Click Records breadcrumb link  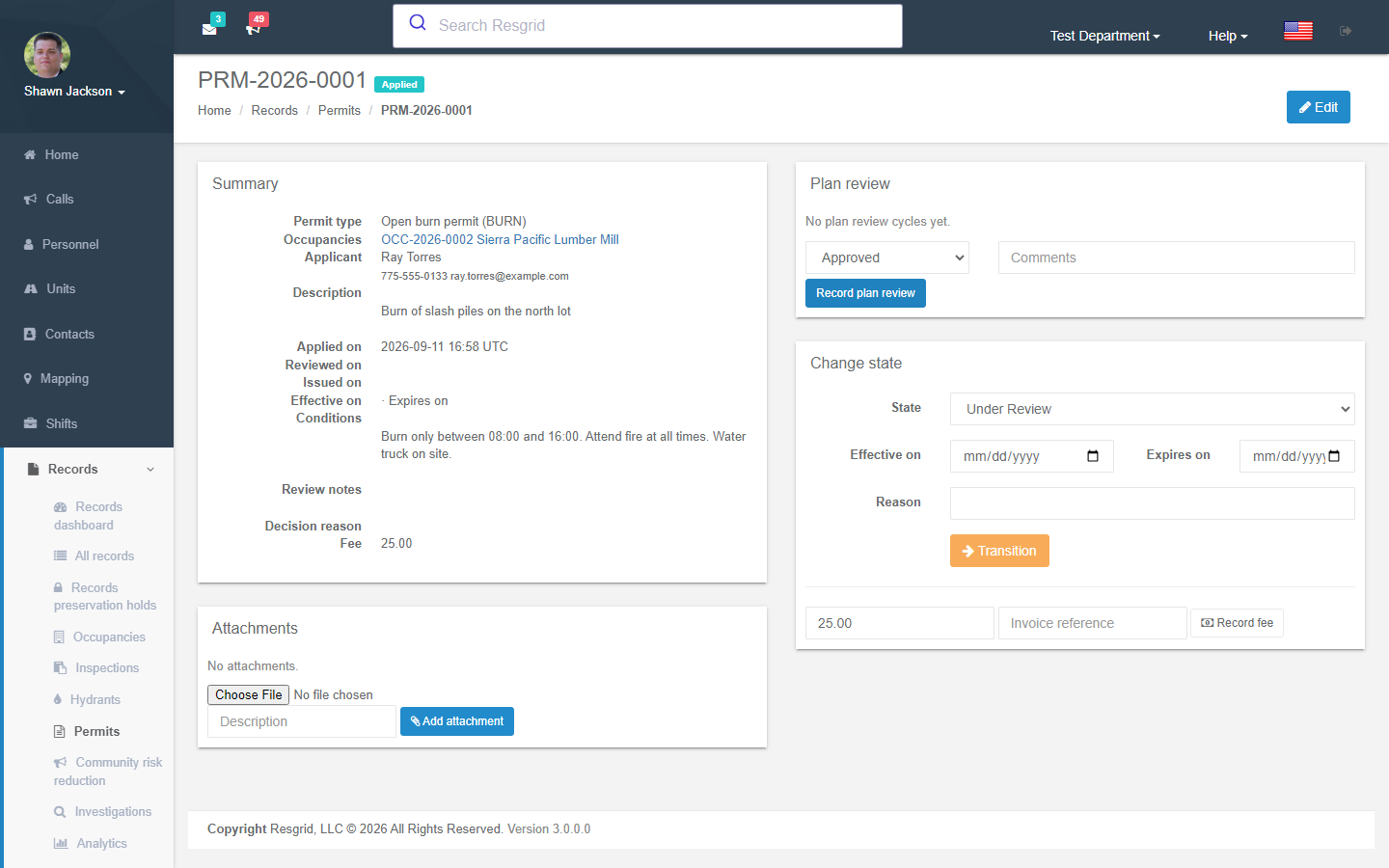(275, 111)
